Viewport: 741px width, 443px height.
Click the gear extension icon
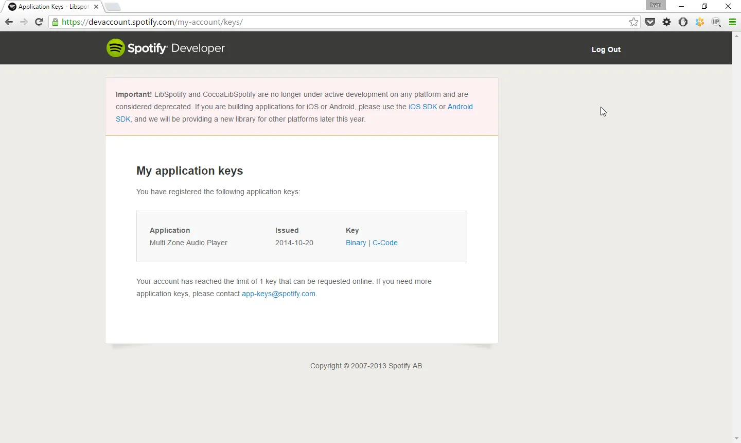(x=667, y=22)
